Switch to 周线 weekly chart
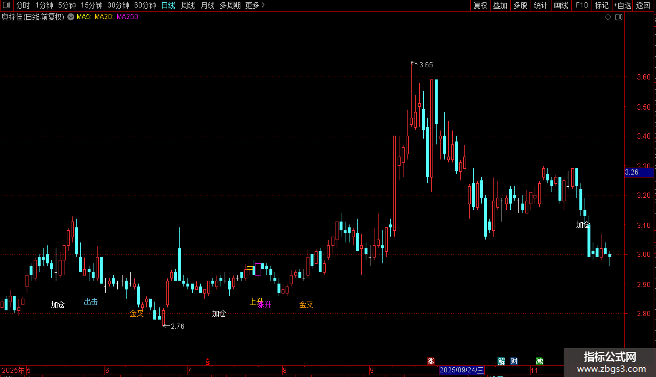This screenshot has height=377, width=656. [x=188, y=5]
